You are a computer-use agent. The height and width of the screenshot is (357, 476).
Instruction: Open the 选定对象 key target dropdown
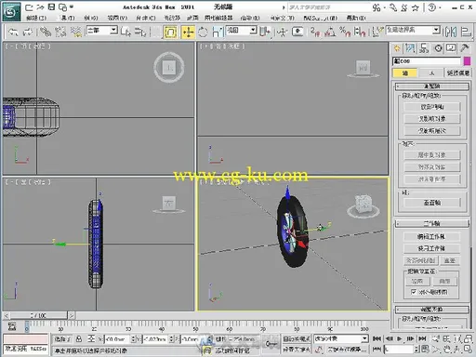(x=340, y=338)
